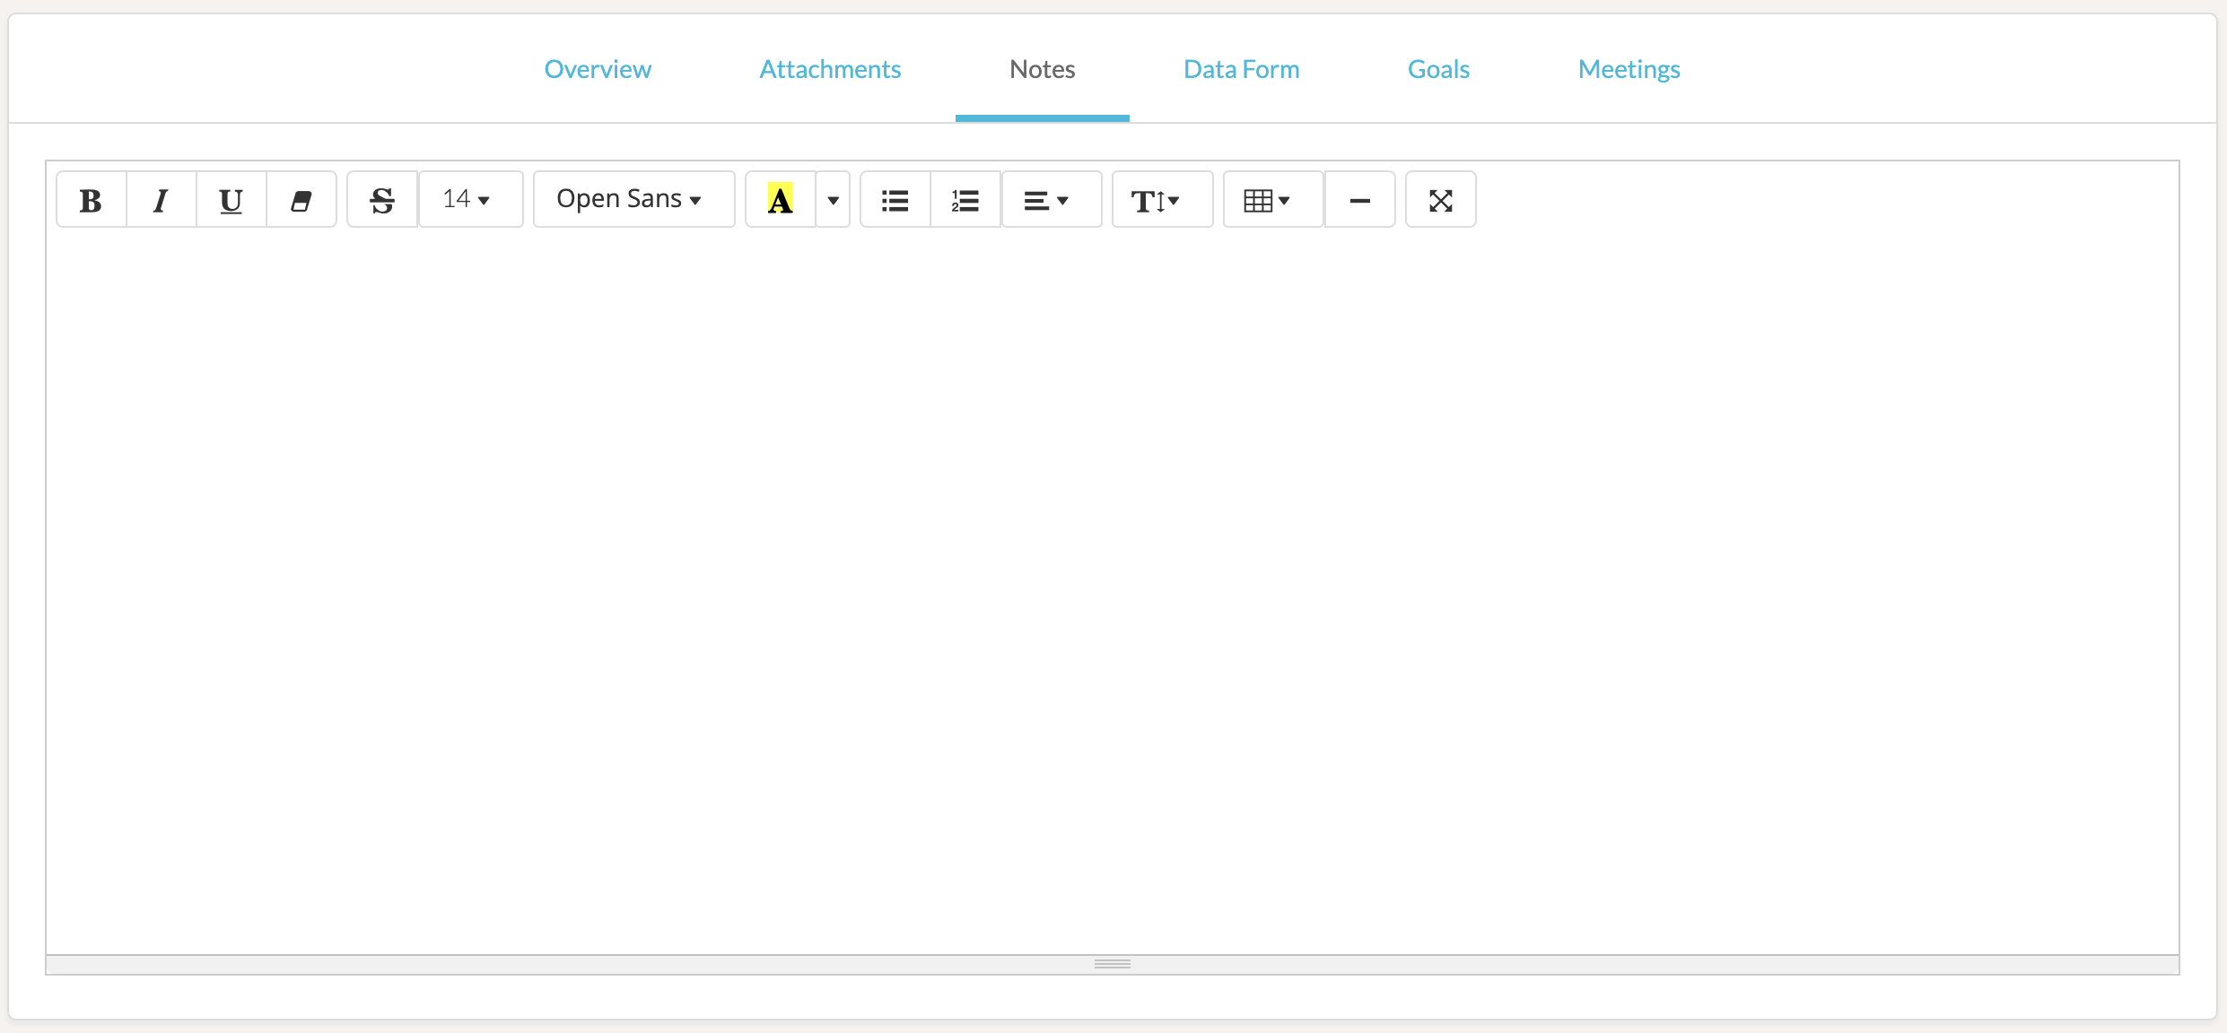The height and width of the screenshot is (1033, 2227).
Task: Open the font size 14 dropdown
Action: click(469, 200)
